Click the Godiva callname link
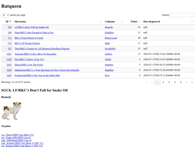Viewport: 196px width, 147px height. (x=109, y=54)
